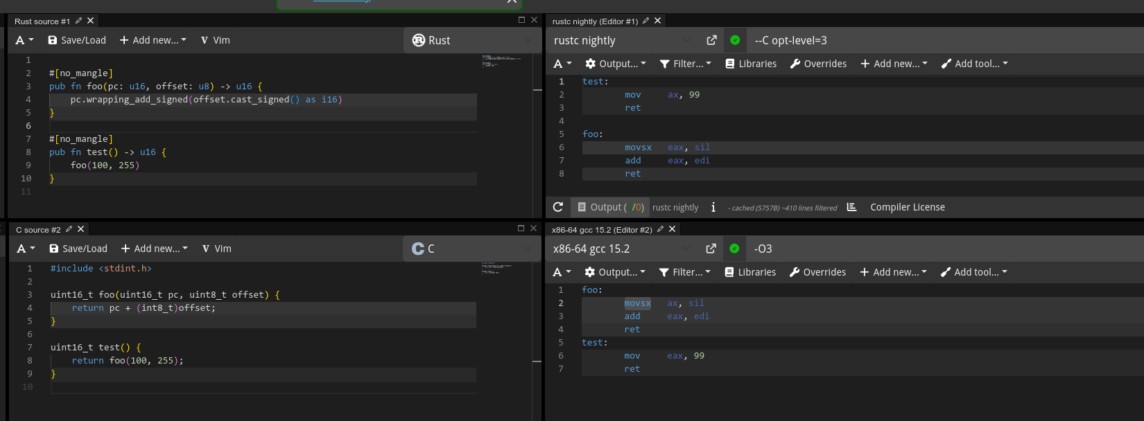The width and height of the screenshot is (1144, 421).
Task: Open font menu in gcc output pane
Action: tap(562, 272)
